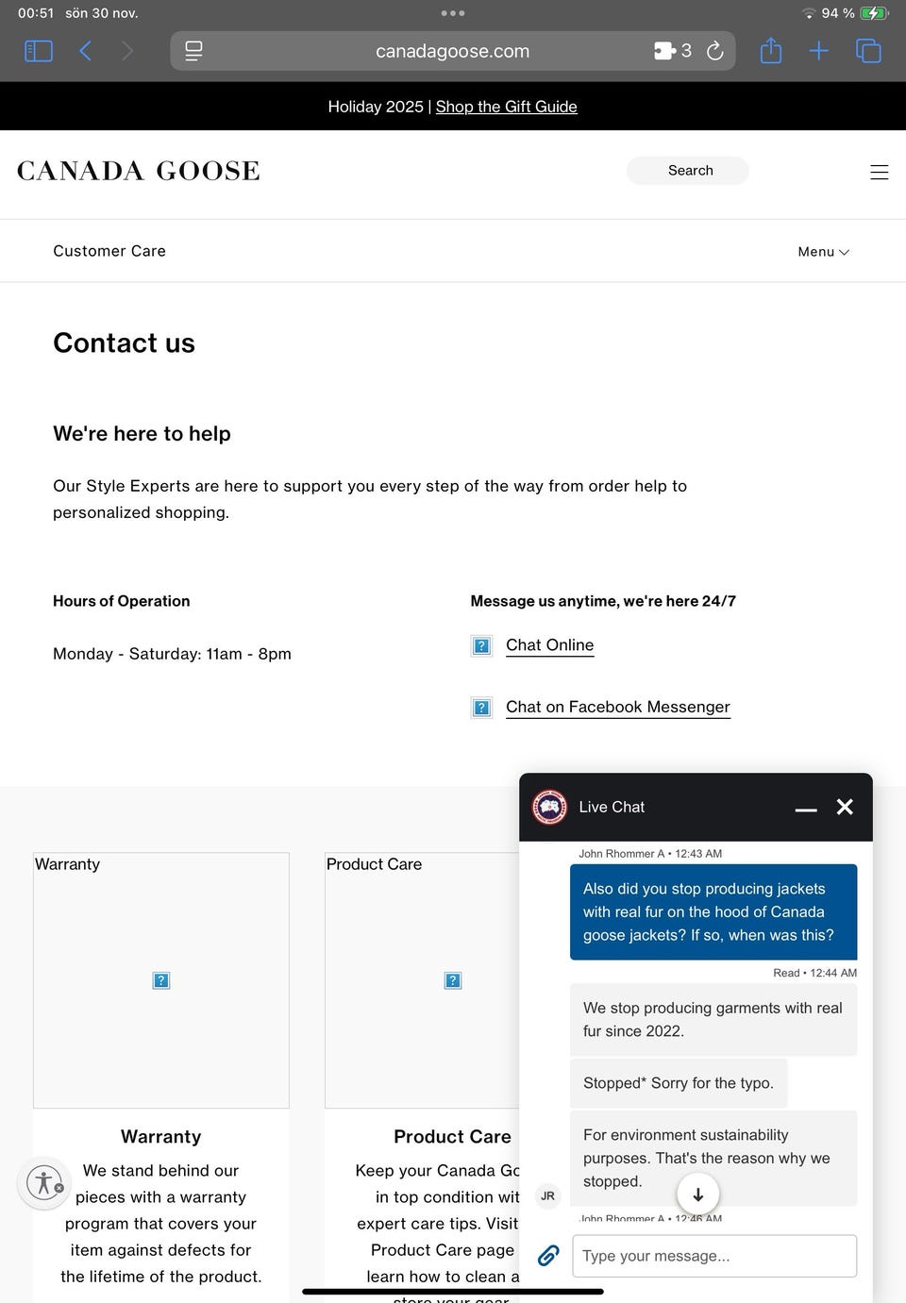This screenshot has width=906, height=1303.
Task: Expand the Customer Care Menu dropdown
Action: coord(823,252)
